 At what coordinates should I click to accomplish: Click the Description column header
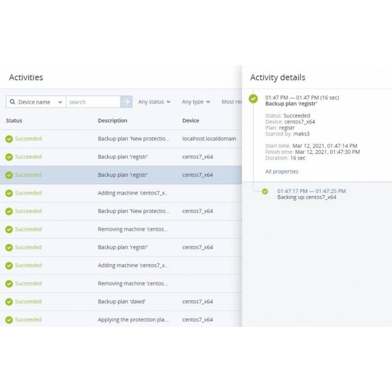click(112, 121)
